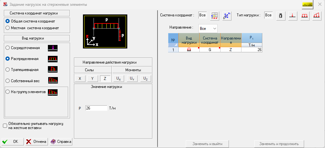This screenshot has height=148, width=325.
Task: Confirm with the OK button
Action: (13, 142)
